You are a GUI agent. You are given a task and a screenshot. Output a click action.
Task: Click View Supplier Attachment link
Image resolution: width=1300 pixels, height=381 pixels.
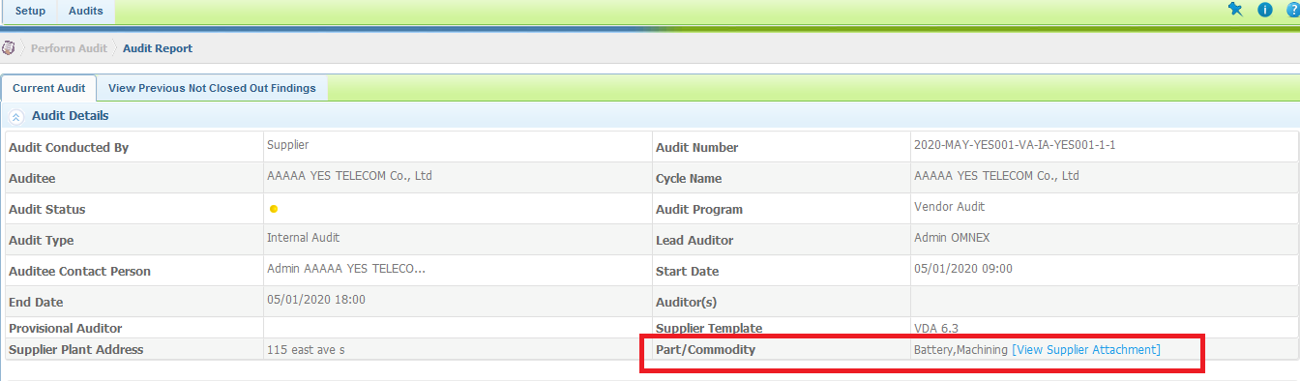[1086, 350]
